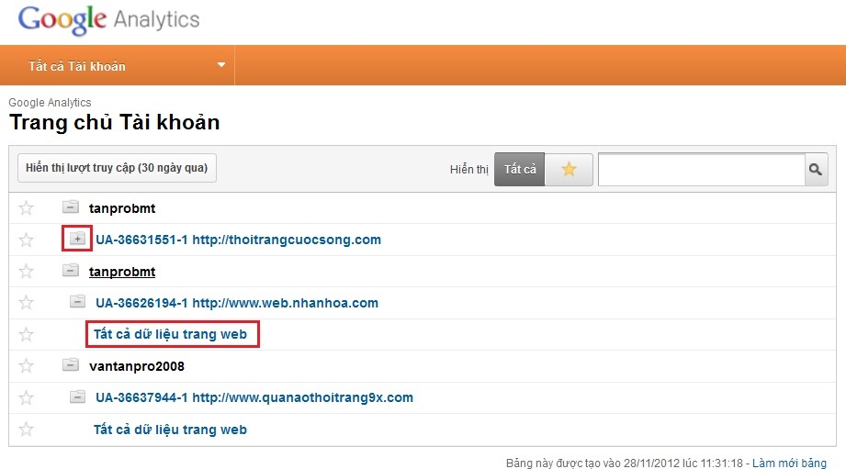Open UA-36637944-1 quanaothoitrang9x.com link

pyautogui.click(x=254, y=397)
